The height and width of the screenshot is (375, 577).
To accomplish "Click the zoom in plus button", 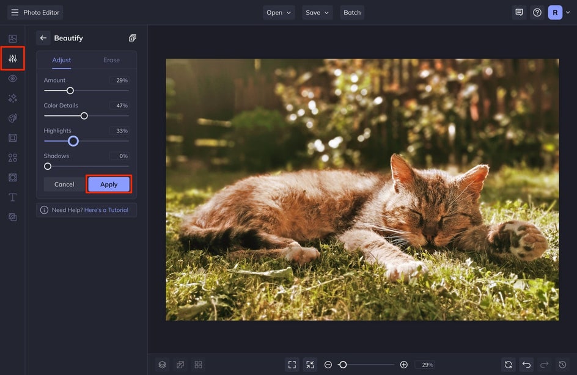I will point(403,365).
